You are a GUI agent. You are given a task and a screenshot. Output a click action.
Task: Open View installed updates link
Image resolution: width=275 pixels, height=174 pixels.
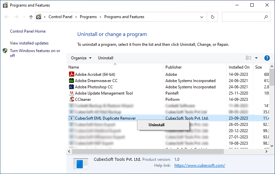(x=29, y=43)
